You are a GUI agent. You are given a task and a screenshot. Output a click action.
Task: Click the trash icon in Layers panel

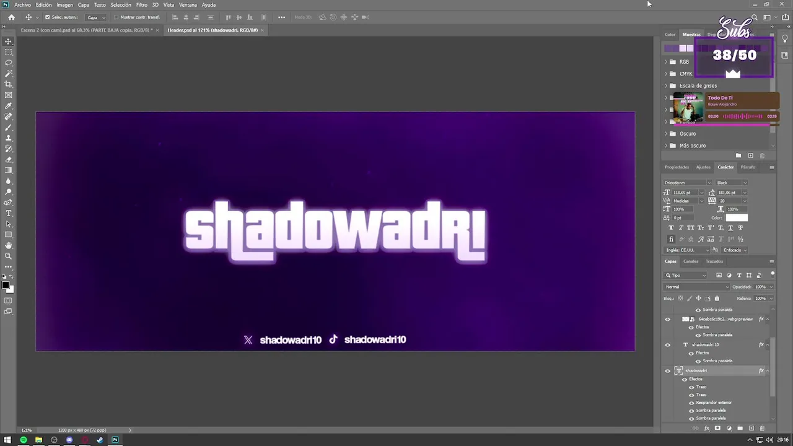coord(762,428)
